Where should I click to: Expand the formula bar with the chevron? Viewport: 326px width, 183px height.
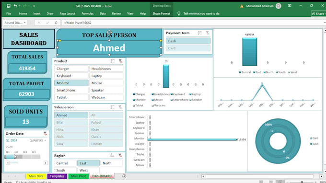[325, 23]
